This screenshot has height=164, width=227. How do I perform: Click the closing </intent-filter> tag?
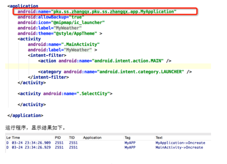click(x=48, y=77)
